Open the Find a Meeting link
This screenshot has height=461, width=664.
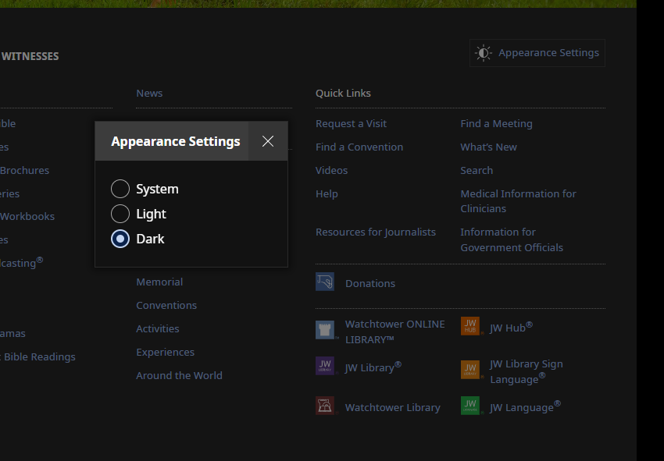click(x=496, y=123)
